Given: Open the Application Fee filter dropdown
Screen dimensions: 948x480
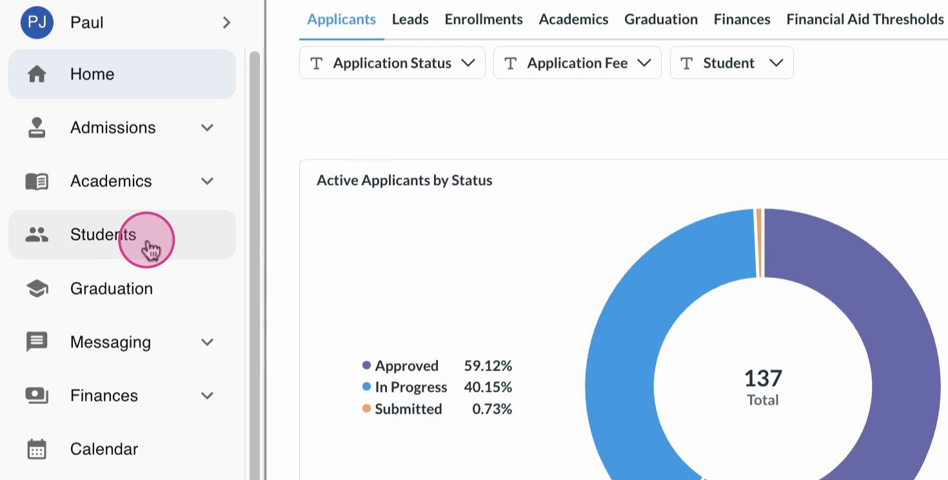Looking at the screenshot, I should (x=577, y=63).
